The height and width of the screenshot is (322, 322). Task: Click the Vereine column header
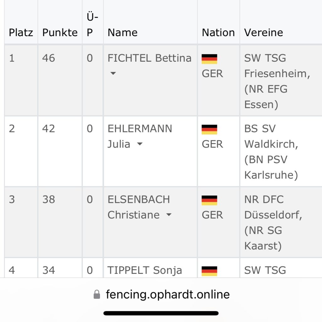(264, 32)
